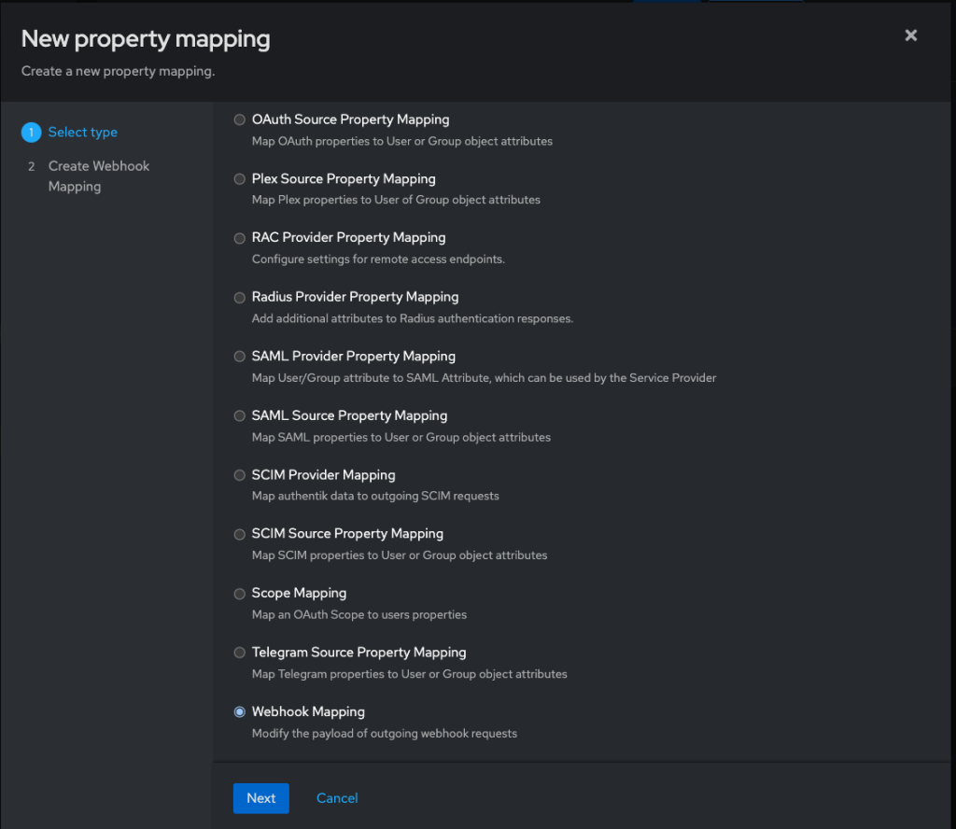Choose Plex Source Property Mapping option
Viewport: 956px width, 829px height.
coord(240,179)
